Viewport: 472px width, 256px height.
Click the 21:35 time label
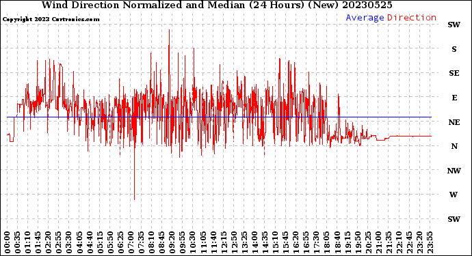(388, 242)
